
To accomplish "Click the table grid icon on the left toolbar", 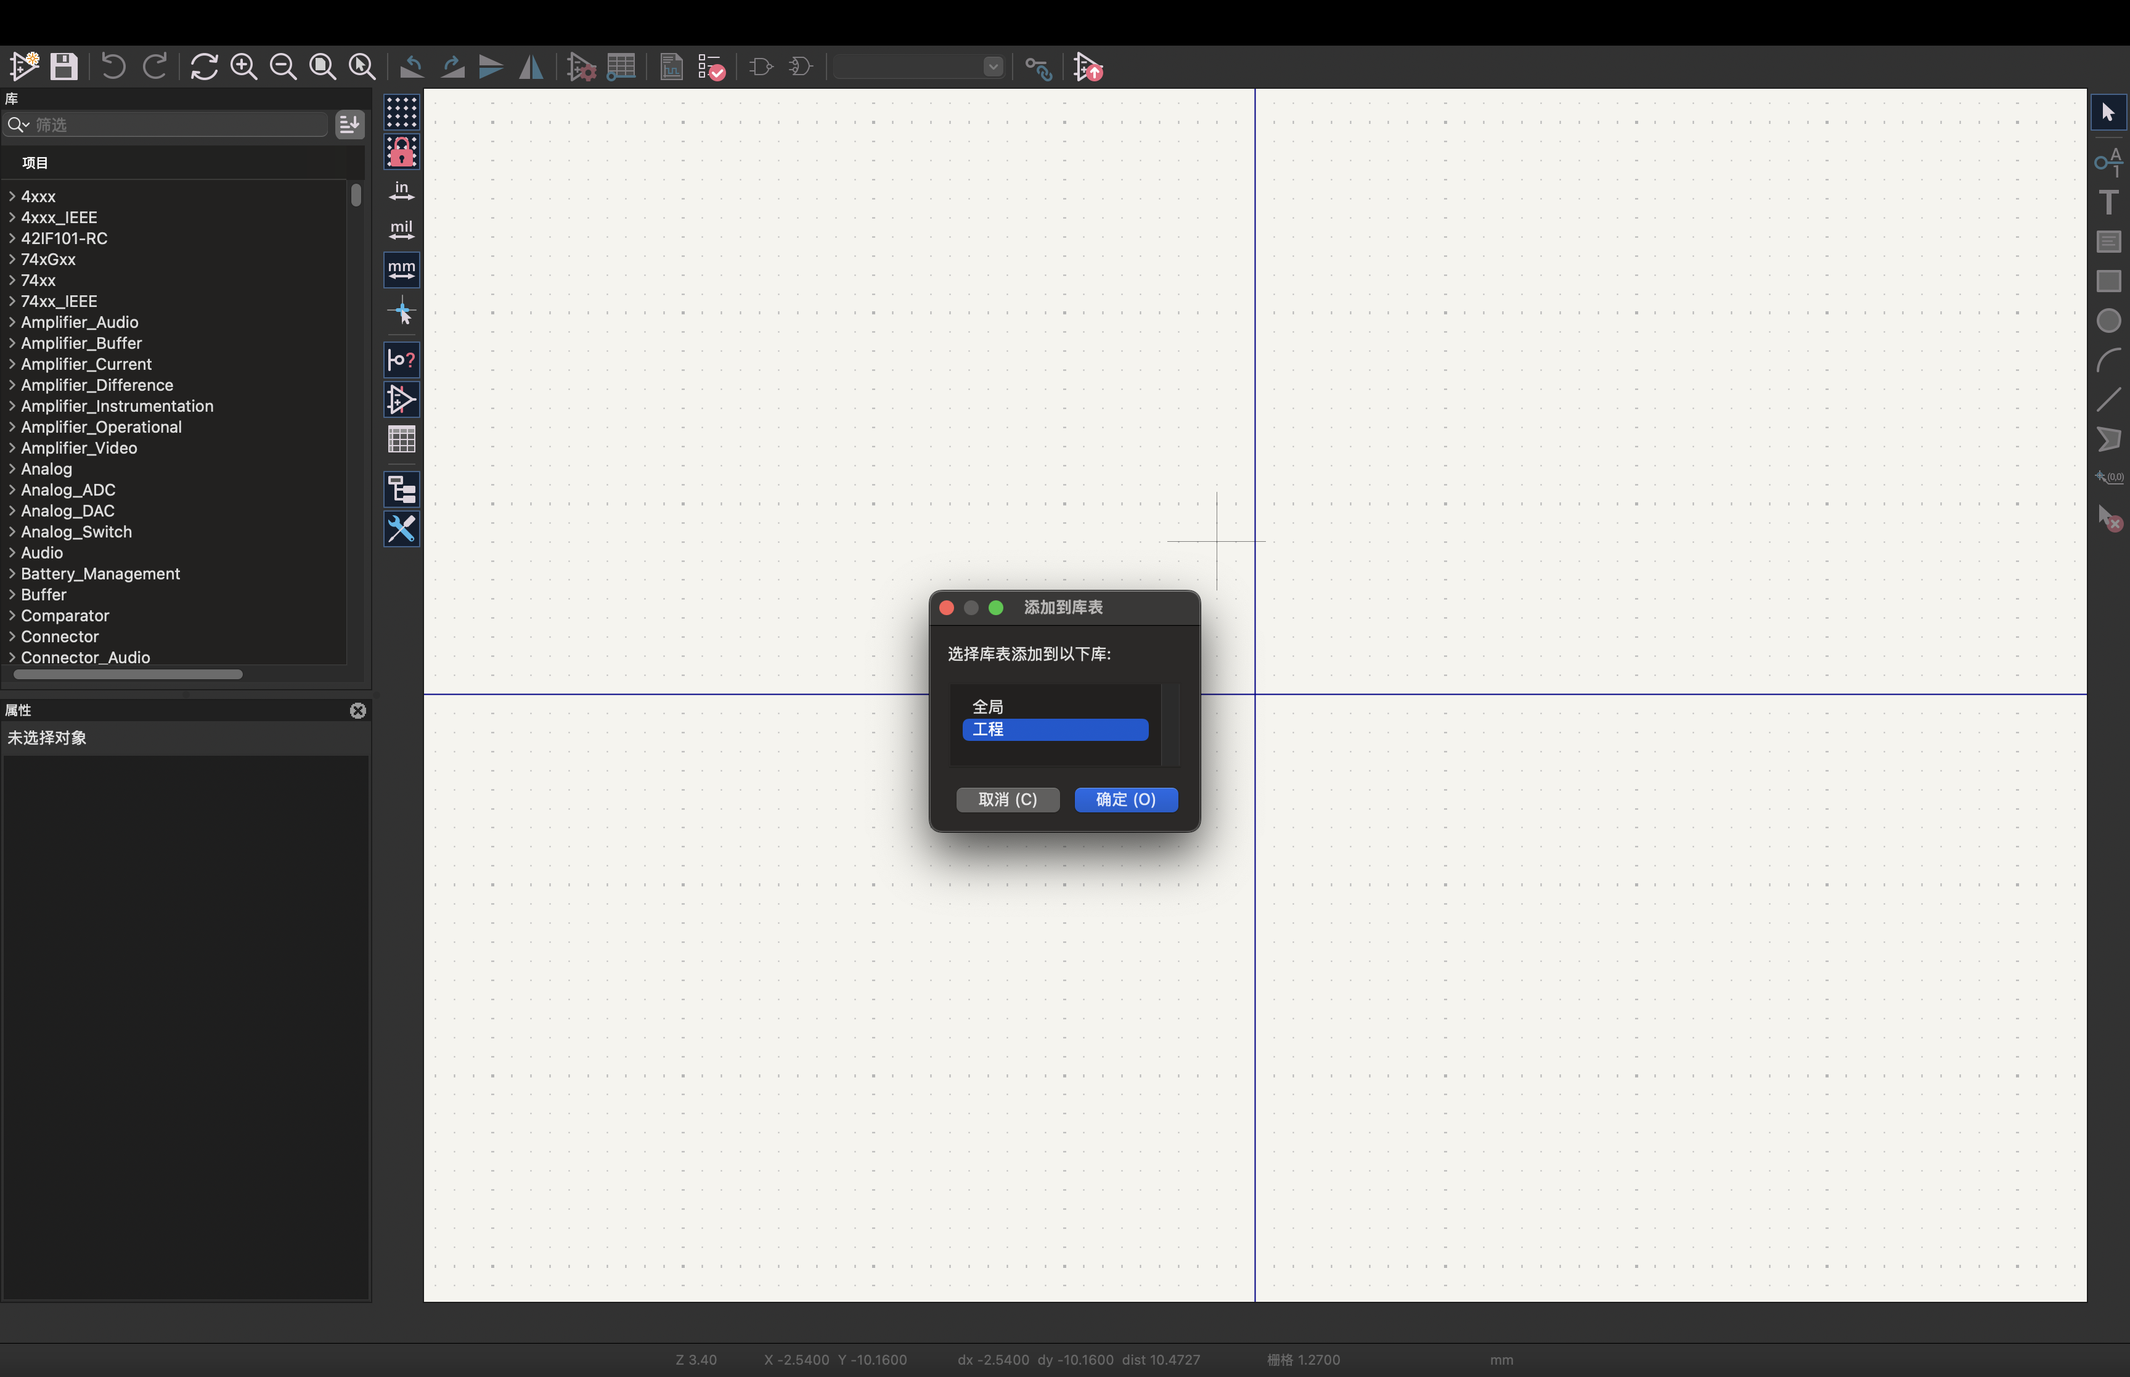I will 401,439.
